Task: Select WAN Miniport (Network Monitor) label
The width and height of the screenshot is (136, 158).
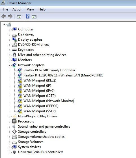Action: (49, 101)
